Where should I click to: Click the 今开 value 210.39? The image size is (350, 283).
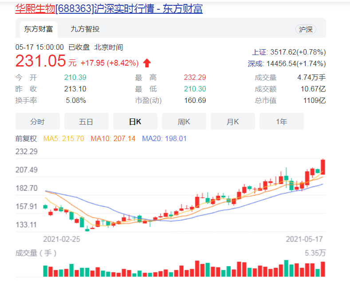tap(75, 78)
